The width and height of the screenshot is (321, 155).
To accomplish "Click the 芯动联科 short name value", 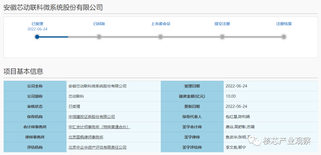I will click(x=76, y=96).
